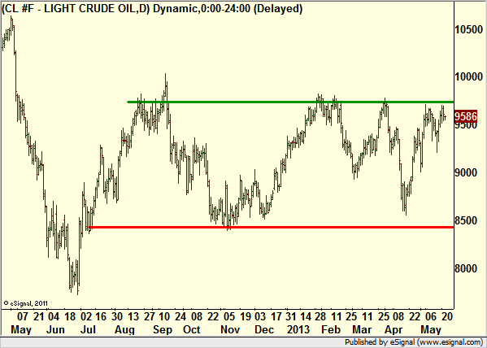Click the '03' date label above Dec
This screenshot has width=487, height=348.
(x=260, y=317)
